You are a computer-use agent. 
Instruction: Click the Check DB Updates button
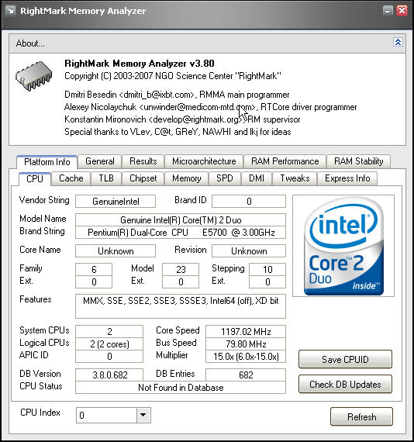[x=345, y=384]
